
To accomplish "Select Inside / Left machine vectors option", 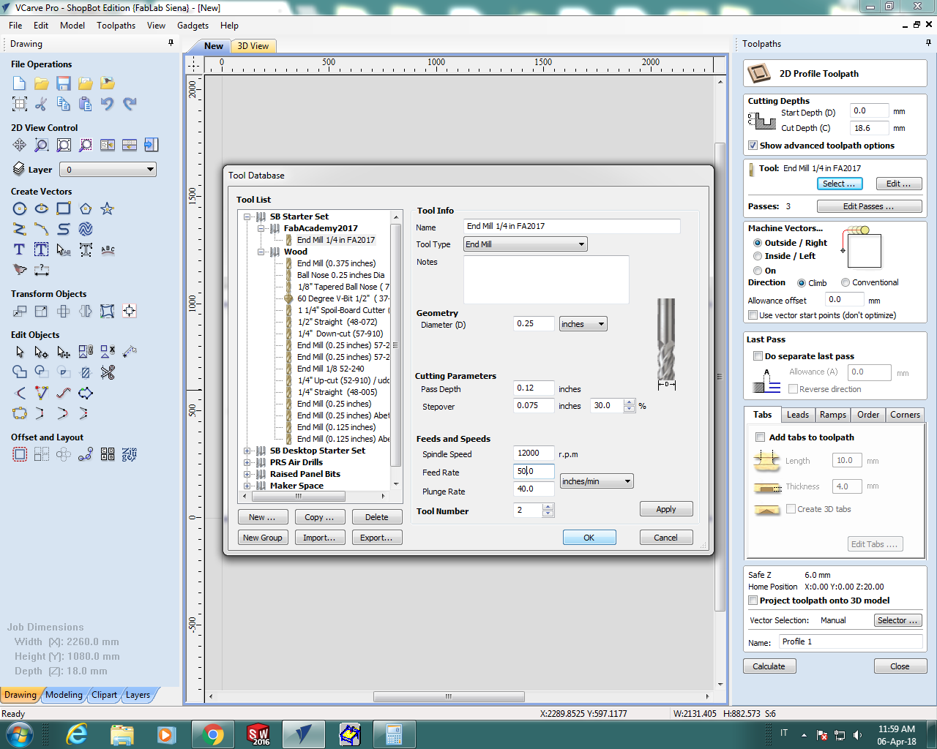I will [758, 256].
